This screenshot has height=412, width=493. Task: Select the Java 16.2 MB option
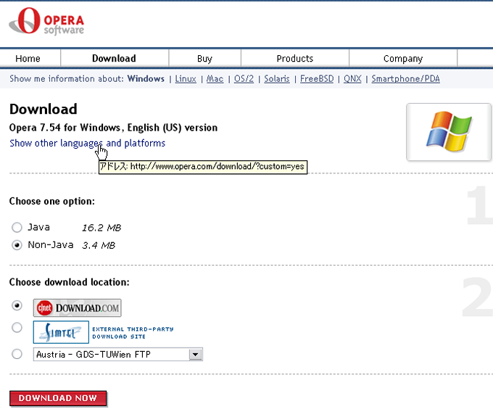tap(17, 228)
